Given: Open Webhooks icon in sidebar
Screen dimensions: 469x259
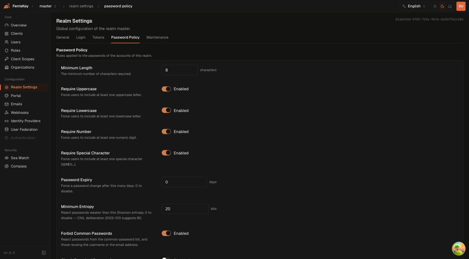Looking at the screenshot, I should coord(7,113).
